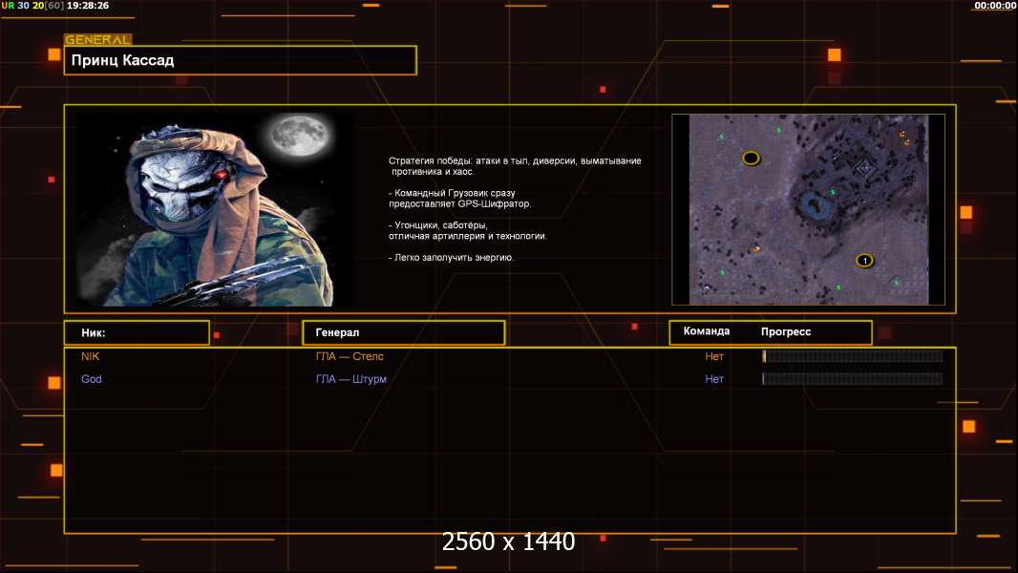Screen dimensions: 1018x573
Task: Click NIK's team value Нет
Action: 714,356
